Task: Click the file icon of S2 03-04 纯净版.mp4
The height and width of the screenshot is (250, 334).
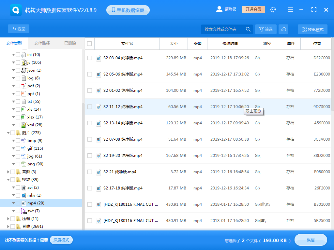Action: pyautogui.click(x=99, y=58)
